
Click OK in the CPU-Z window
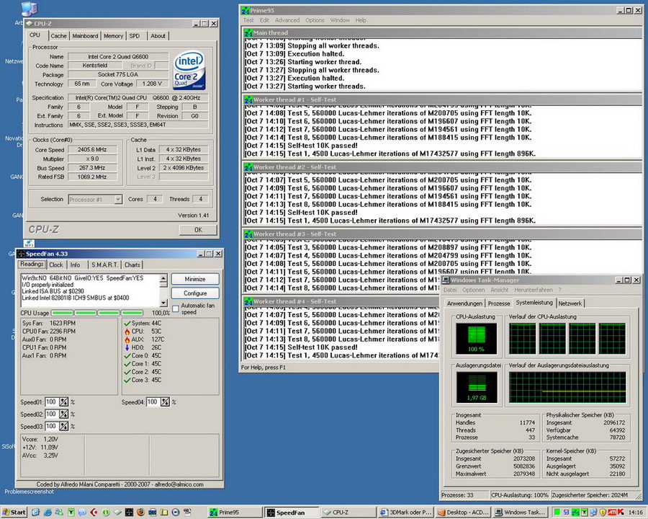pos(198,229)
